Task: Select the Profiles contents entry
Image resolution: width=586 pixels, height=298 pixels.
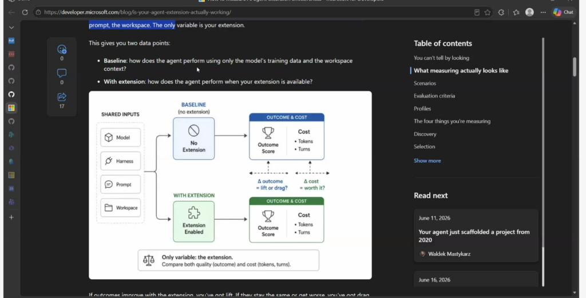Action: 422,108
